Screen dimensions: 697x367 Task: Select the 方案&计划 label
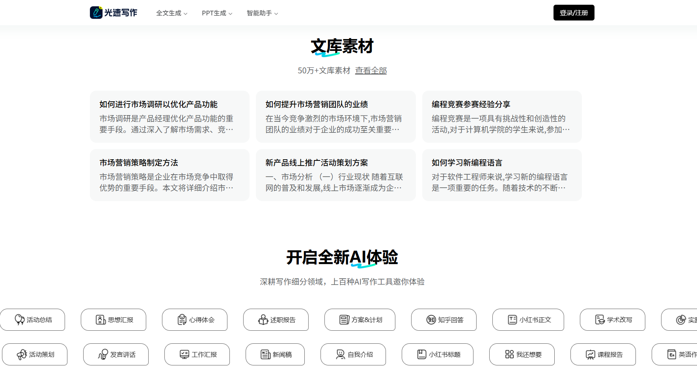pos(367,320)
